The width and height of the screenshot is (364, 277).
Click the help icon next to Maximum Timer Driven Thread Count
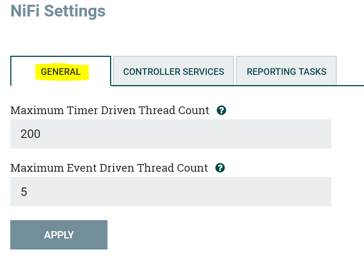pos(221,110)
